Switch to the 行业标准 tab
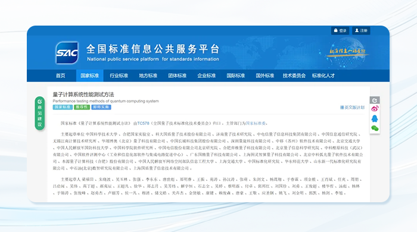The width and height of the screenshot is (417, 232). (119, 76)
